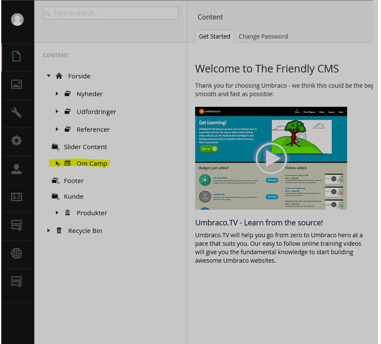Screen dimensions: 381x344
Task: Open the Kunde node
Action: pyautogui.click(x=74, y=197)
